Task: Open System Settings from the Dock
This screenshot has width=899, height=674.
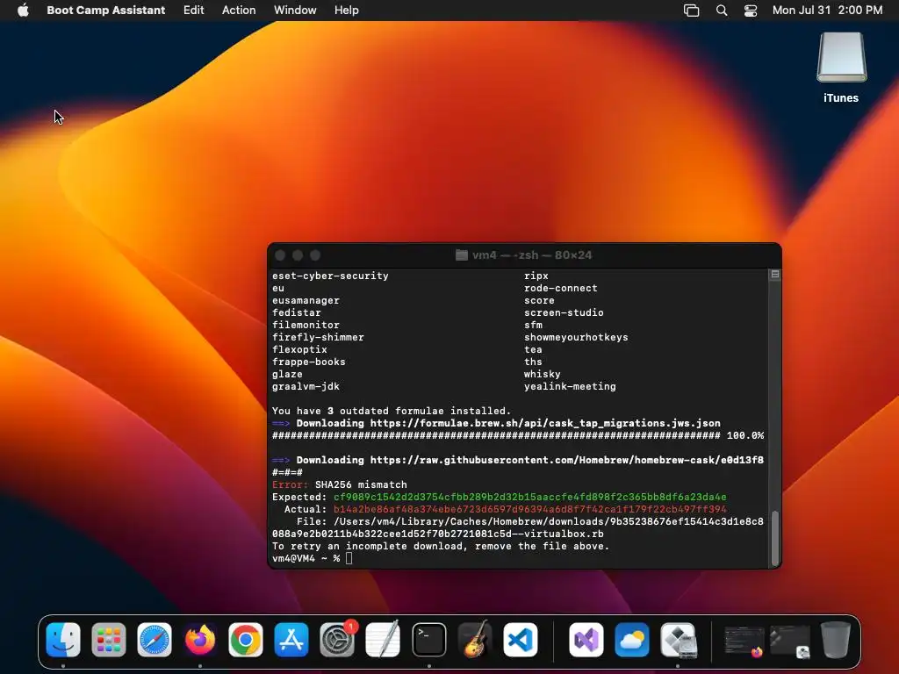Action: click(x=337, y=640)
